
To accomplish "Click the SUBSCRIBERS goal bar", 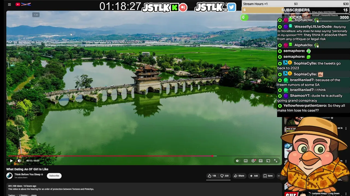I will (296, 10).
